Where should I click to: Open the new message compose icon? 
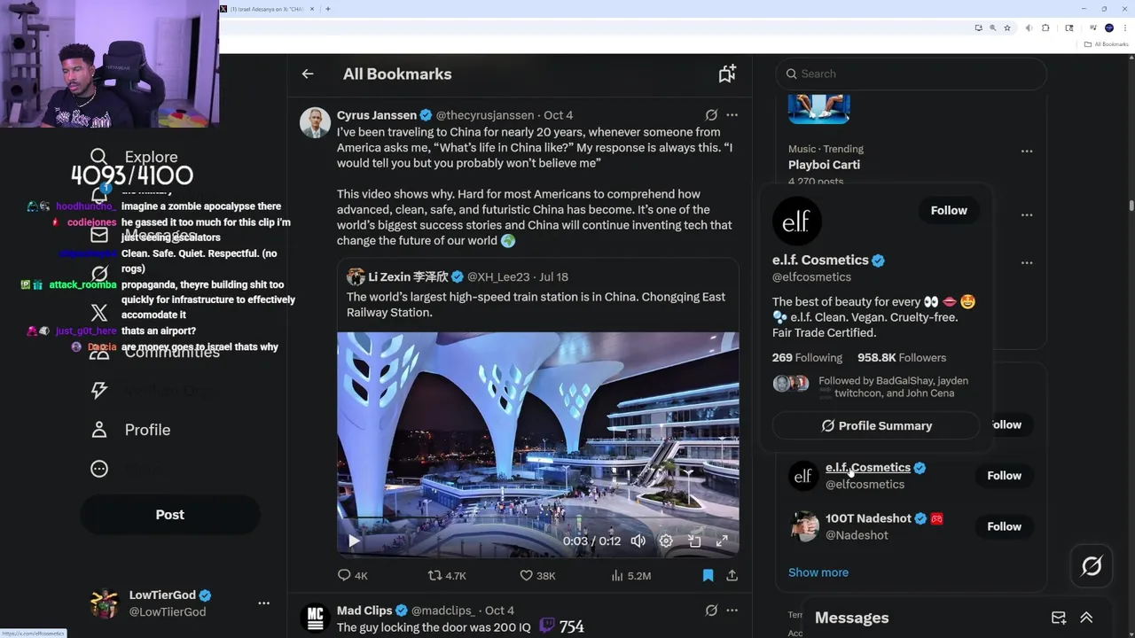[x=1059, y=618]
